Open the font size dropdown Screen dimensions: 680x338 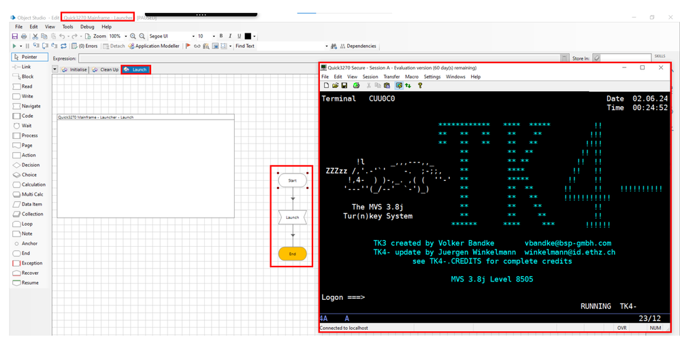tap(213, 36)
